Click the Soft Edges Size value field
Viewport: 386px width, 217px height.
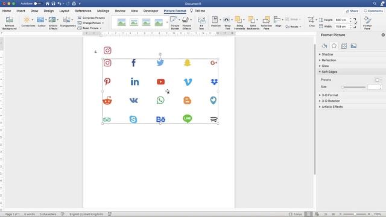(x=373, y=87)
